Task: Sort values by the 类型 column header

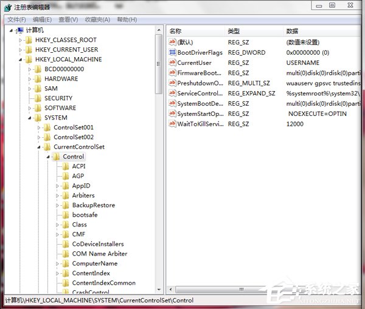Action: coord(254,31)
